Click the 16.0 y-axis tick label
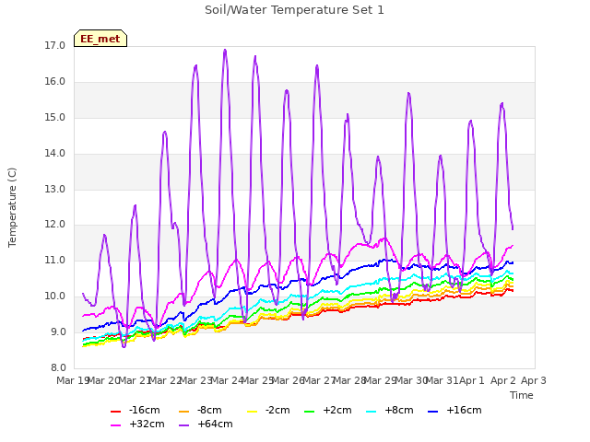The height and width of the screenshot is (442, 590). tap(55, 82)
